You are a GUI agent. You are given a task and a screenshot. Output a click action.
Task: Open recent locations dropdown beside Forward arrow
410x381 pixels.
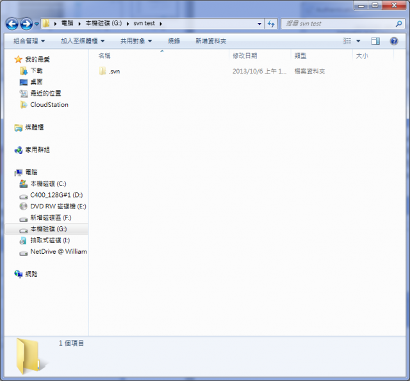tap(37, 24)
